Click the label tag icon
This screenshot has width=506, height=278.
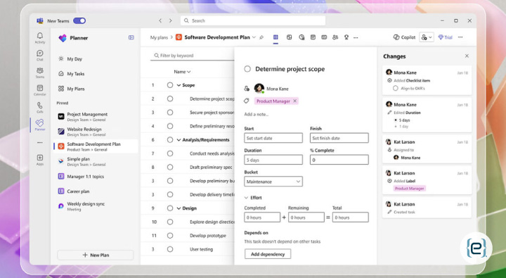point(247,101)
